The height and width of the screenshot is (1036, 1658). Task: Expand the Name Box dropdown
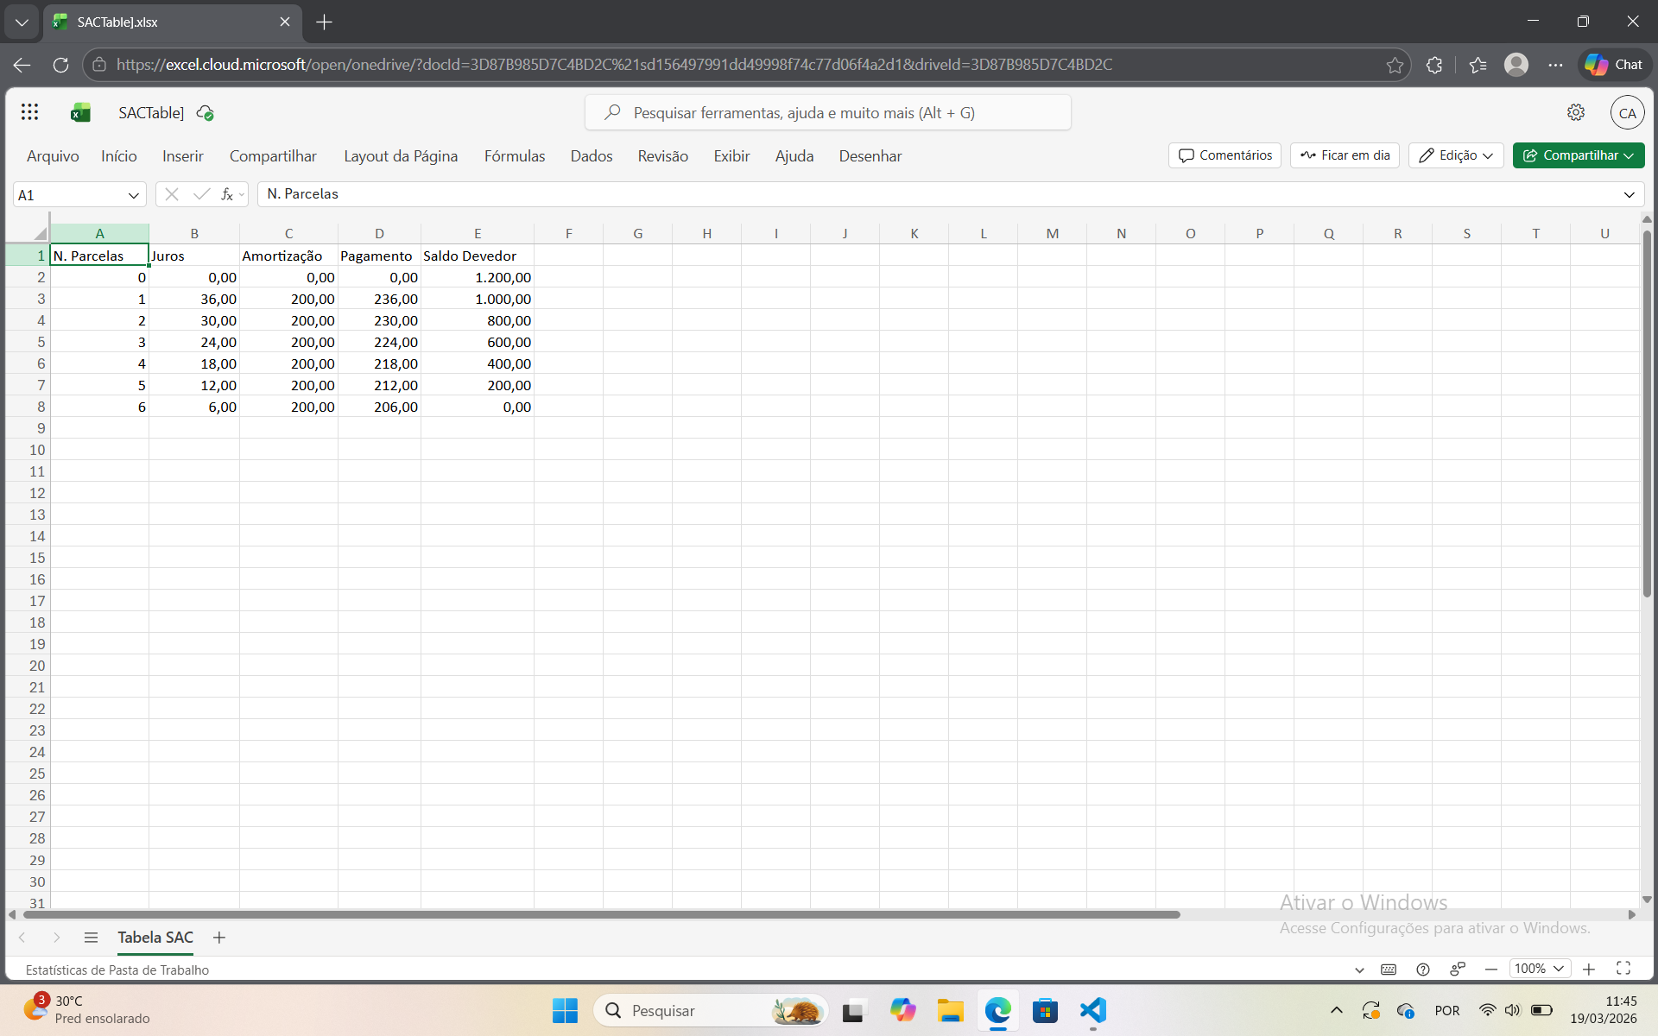coord(133,195)
